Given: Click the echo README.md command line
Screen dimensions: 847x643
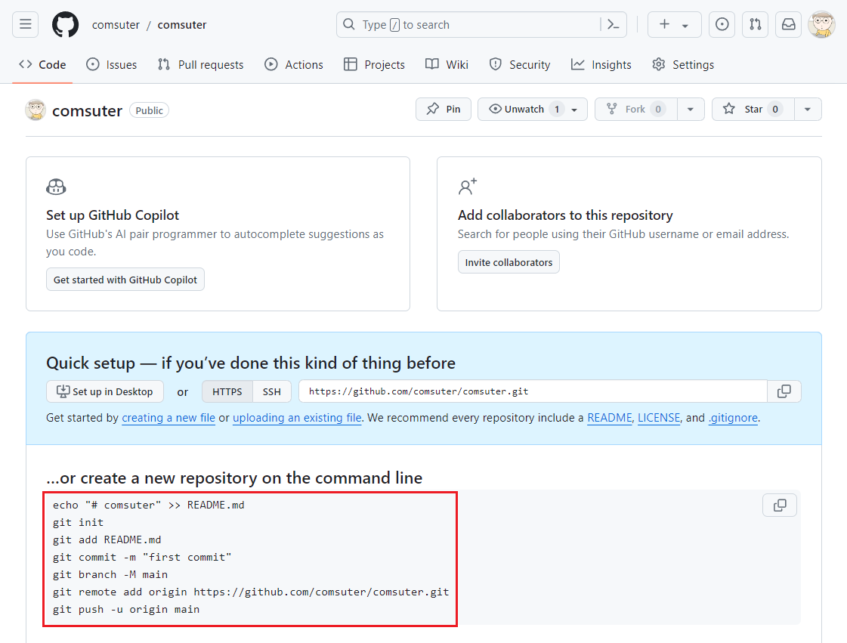Looking at the screenshot, I should coord(149,505).
